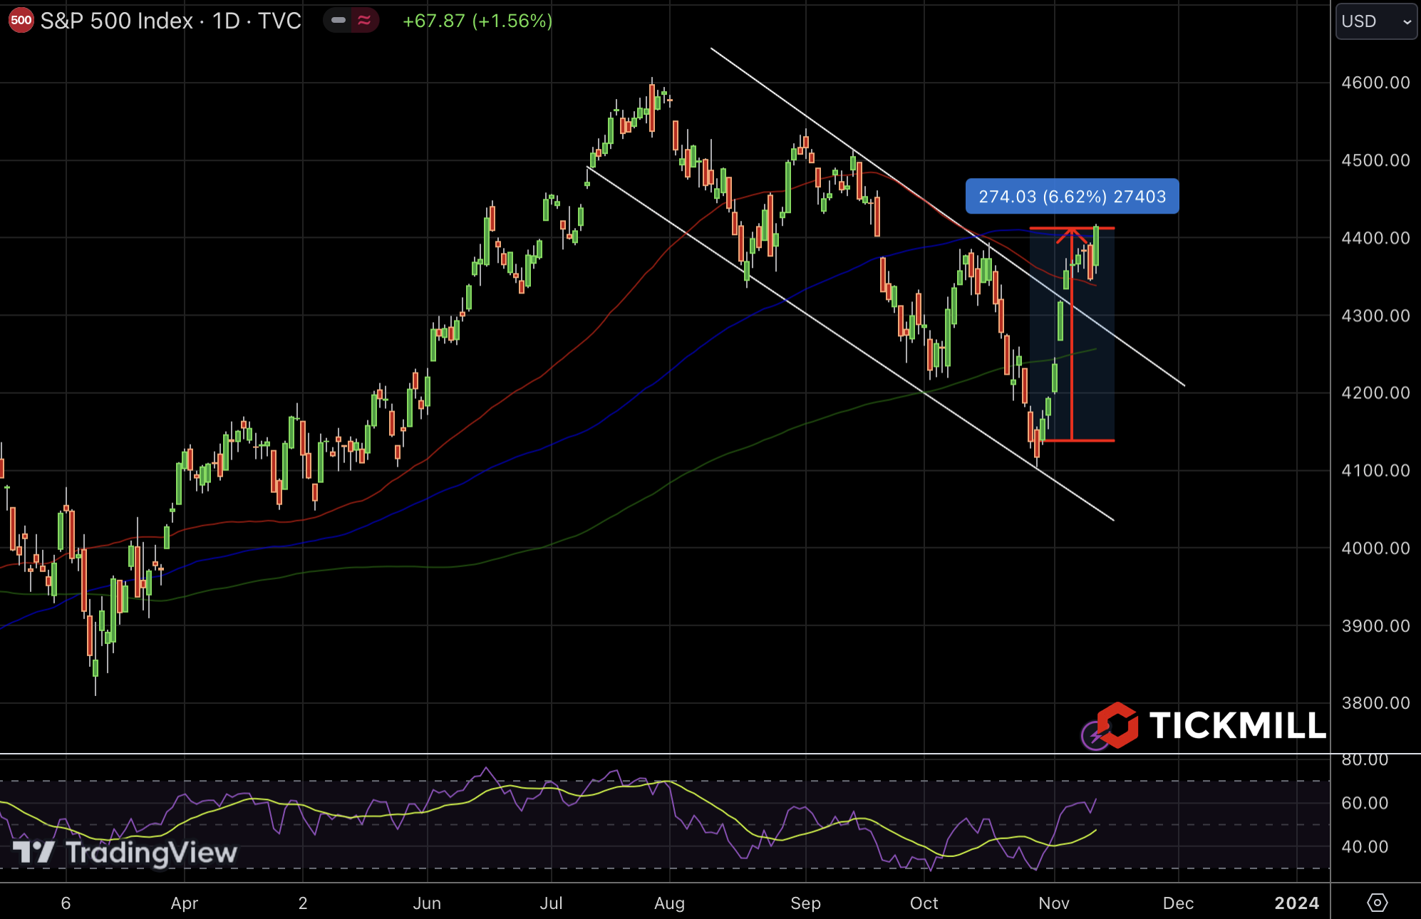Click the blue 274.03 (6.62%) measurement label
Viewport: 1421px width, 919px height.
pos(1072,197)
